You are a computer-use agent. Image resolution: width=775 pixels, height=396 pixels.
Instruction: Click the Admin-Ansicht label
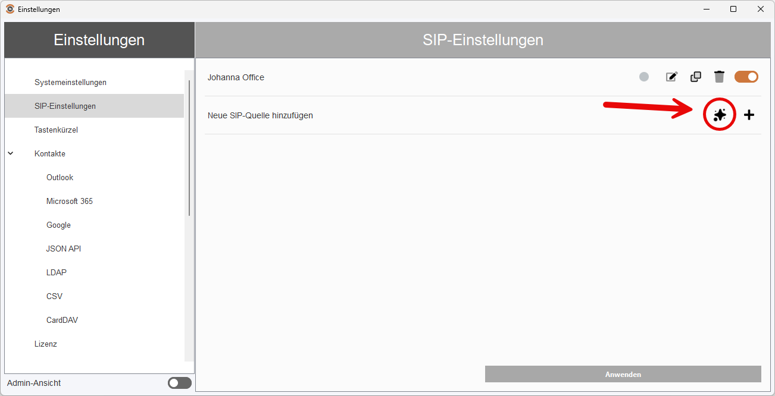pos(34,383)
